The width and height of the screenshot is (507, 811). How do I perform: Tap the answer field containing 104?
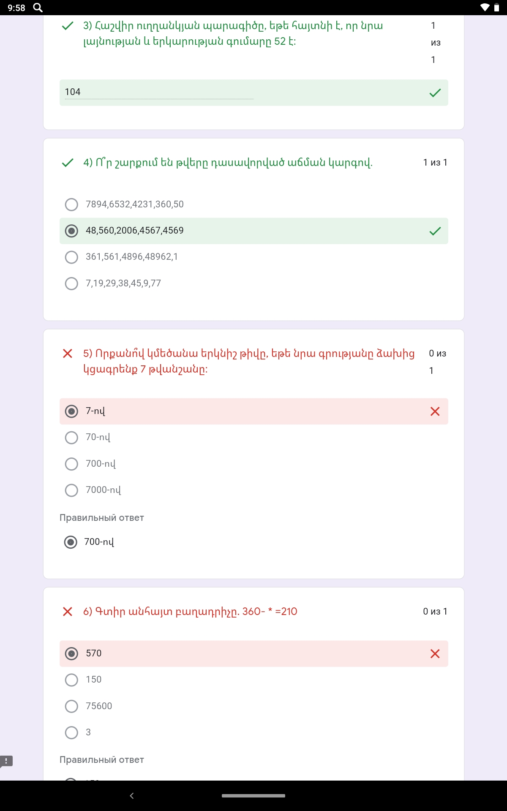click(158, 92)
